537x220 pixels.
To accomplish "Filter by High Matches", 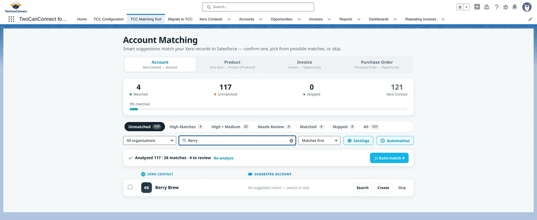I will tap(186, 127).
